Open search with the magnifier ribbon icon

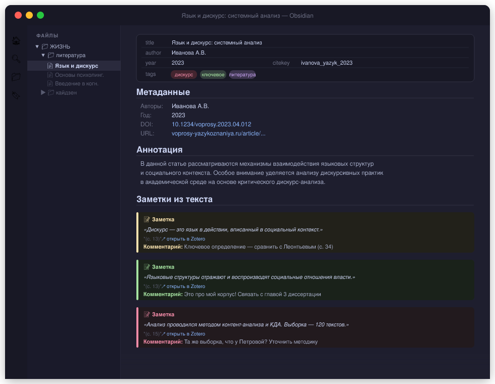click(x=16, y=59)
